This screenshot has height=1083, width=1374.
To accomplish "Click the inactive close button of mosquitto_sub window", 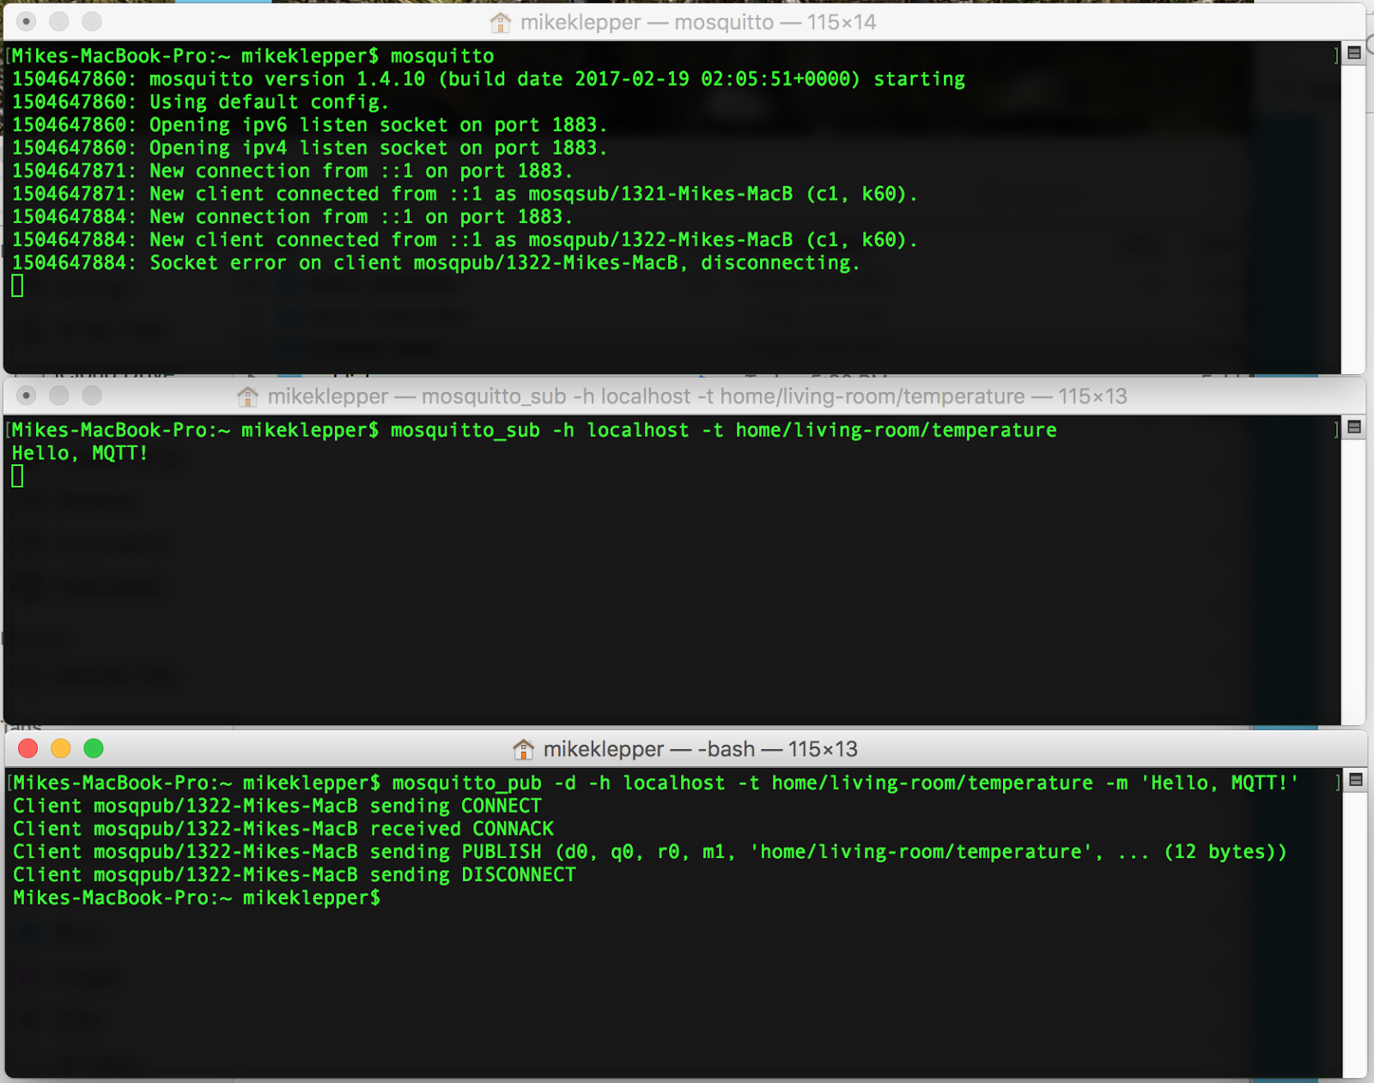I will (x=27, y=396).
